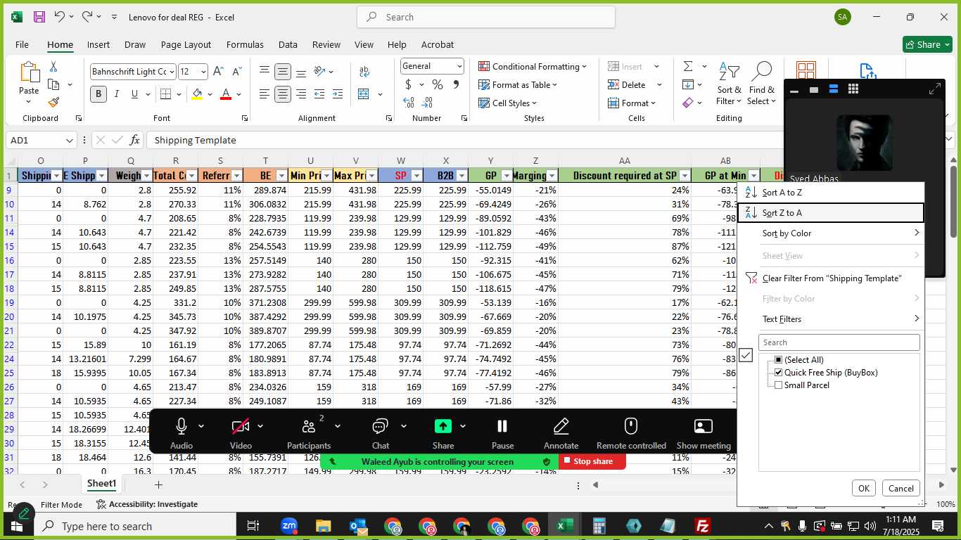Image resolution: width=961 pixels, height=540 pixels.
Task: Expand Sort by Color submenu
Action: tap(830, 233)
